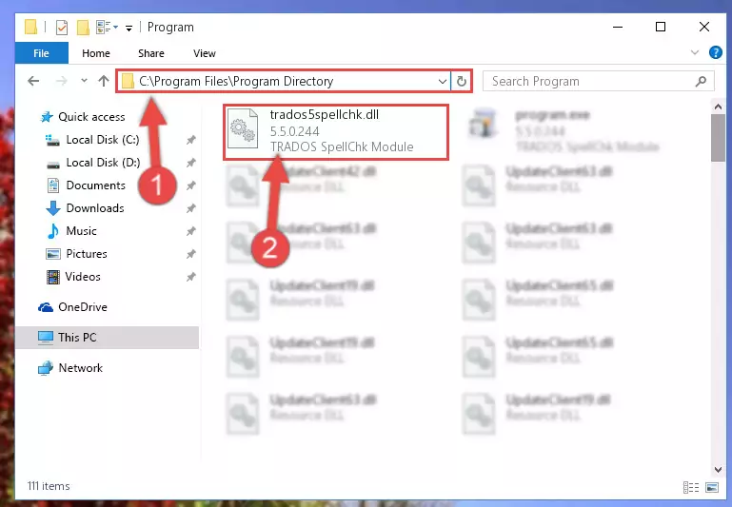Select Network in navigation pane

click(x=70, y=368)
